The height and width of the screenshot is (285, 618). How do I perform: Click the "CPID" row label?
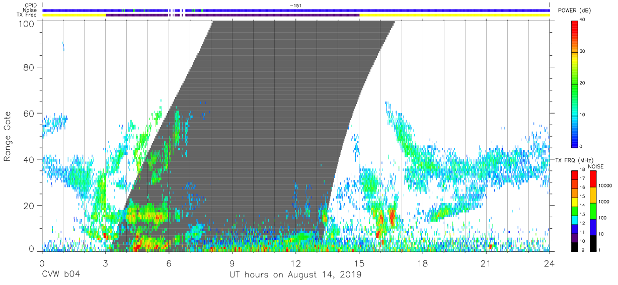pyautogui.click(x=30, y=6)
